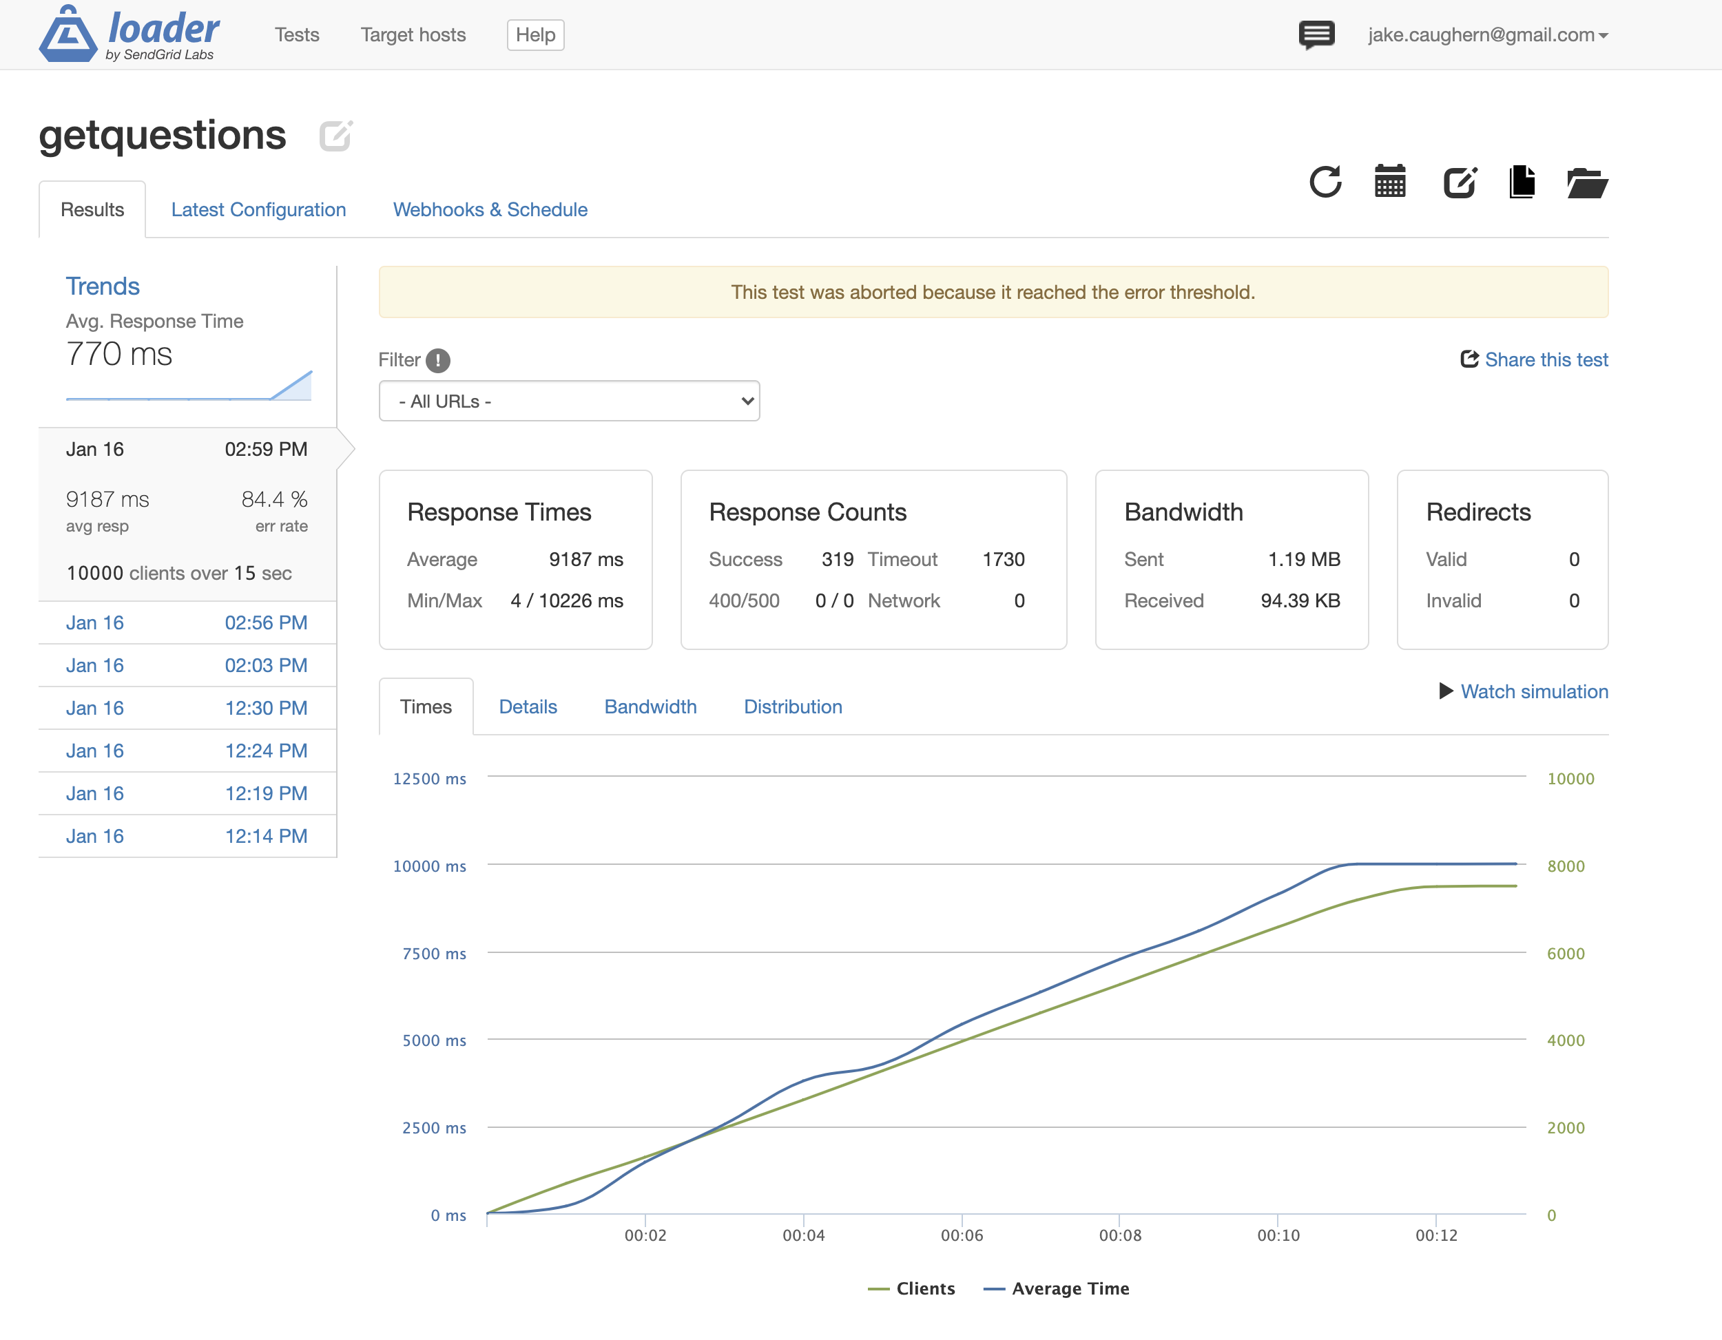Click the 9187 ms average value
The image size is (1722, 1340).
click(x=586, y=560)
